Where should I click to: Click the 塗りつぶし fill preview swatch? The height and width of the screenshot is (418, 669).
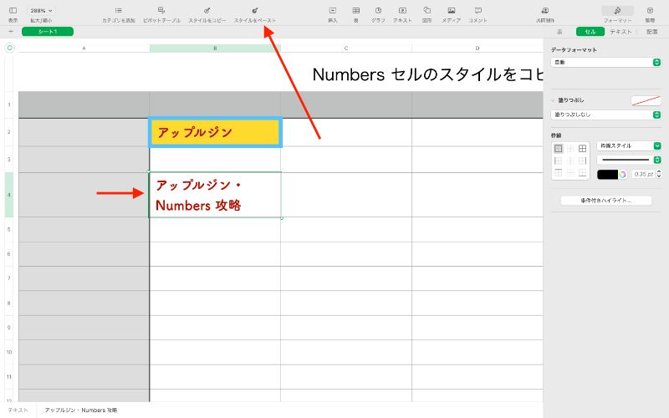[646, 100]
